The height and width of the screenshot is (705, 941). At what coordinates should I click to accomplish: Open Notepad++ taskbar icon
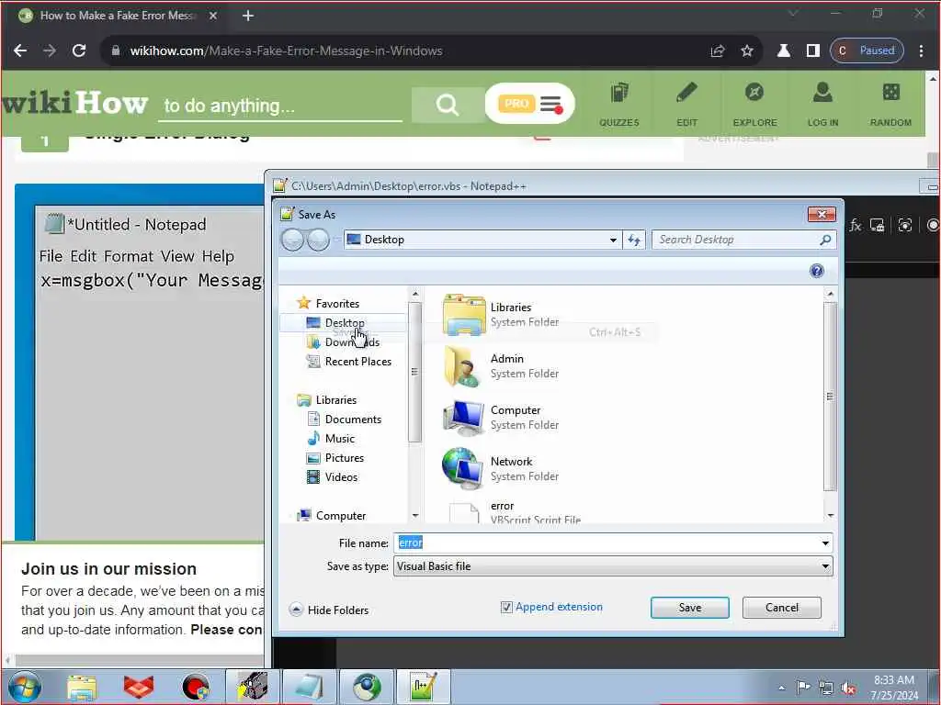pyautogui.click(x=423, y=687)
